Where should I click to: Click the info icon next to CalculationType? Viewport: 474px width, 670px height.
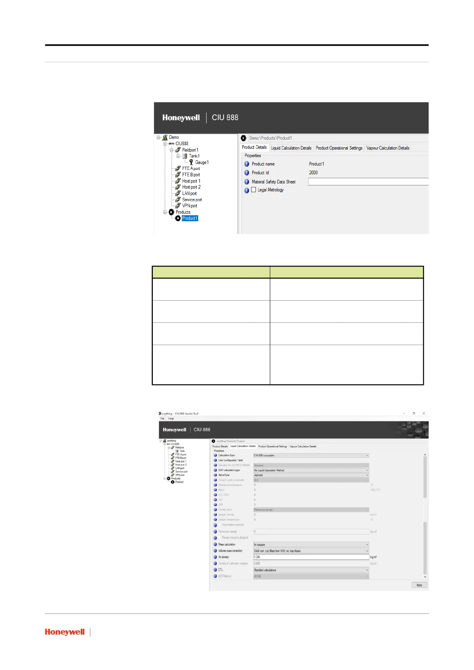coord(215,456)
